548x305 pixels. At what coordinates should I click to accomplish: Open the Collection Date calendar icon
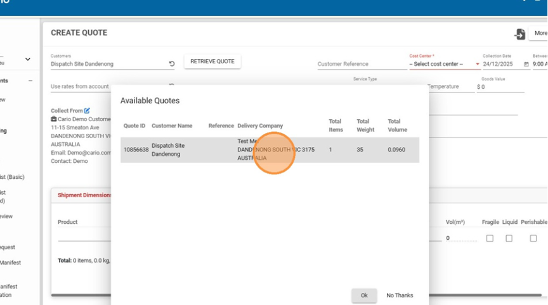click(x=526, y=64)
